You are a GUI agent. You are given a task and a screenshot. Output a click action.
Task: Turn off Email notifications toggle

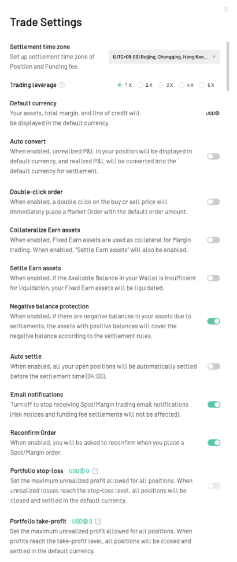point(214,405)
